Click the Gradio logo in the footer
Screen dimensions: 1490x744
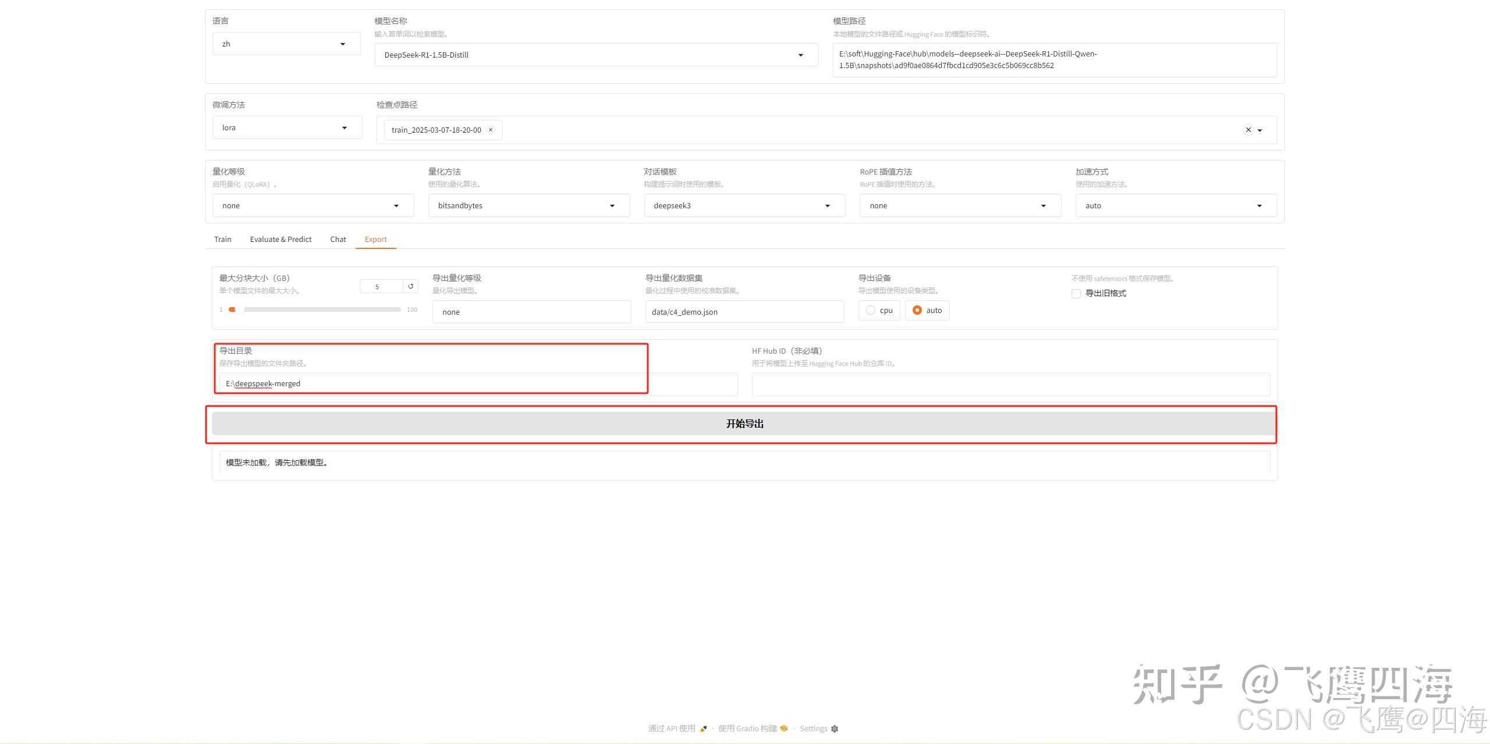(784, 728)
